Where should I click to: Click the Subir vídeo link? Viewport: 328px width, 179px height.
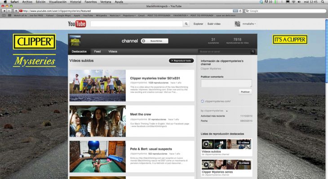[214, 24]
